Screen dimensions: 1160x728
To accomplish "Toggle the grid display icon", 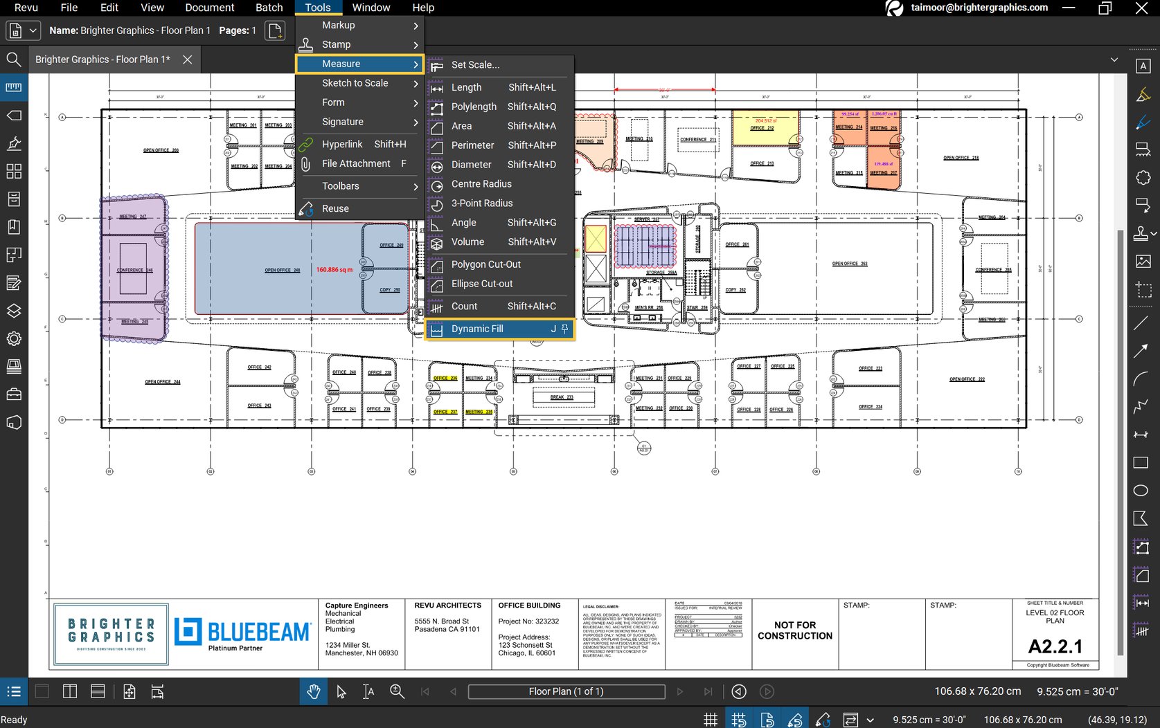I will click(711, 718).
